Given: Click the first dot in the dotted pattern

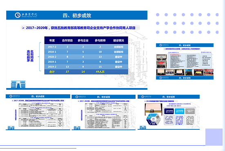Looking at the screenshot, I should [x=158, y=15].
